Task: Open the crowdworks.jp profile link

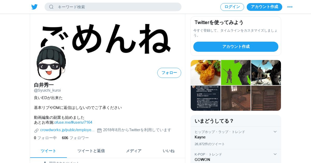Action: pos(67,130)
